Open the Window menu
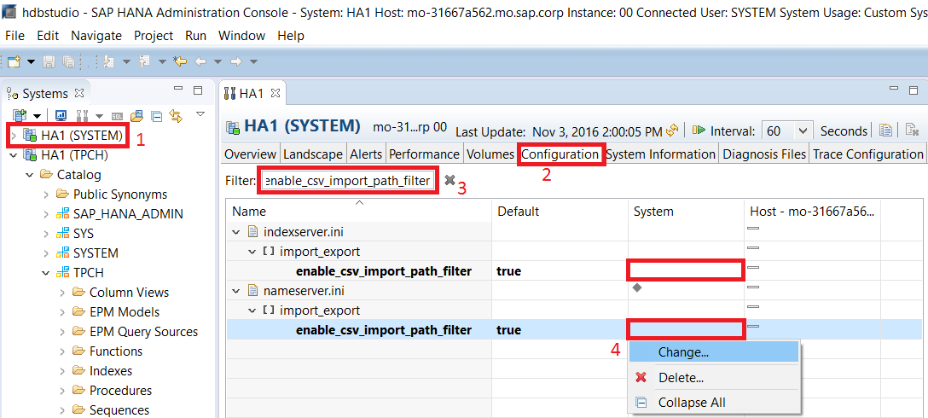The image size is (928, 418). pos(242,36)
